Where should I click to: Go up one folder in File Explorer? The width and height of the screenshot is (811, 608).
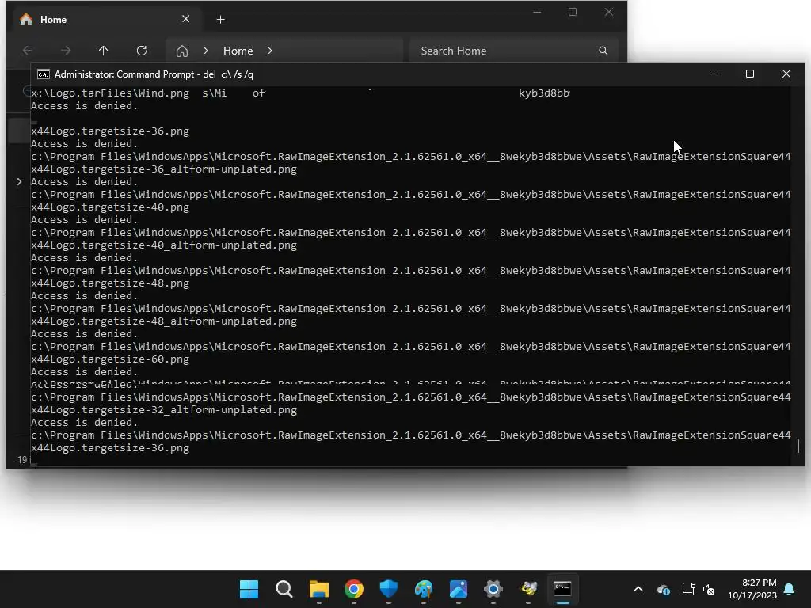(104, 51)
